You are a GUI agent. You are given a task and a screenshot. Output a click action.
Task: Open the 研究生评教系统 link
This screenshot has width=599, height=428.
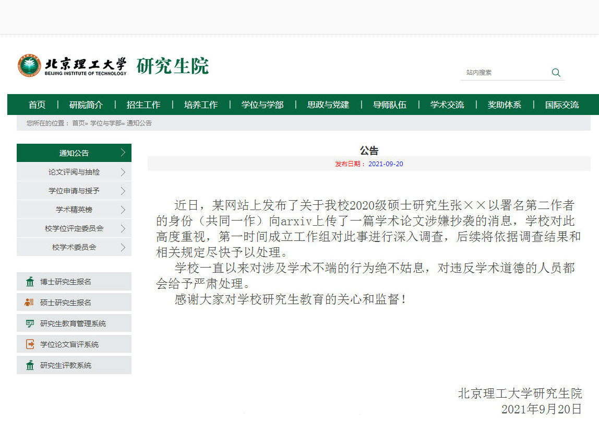(74, 365)
